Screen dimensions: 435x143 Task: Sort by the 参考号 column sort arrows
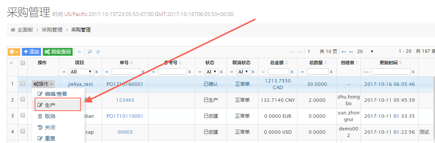point(180,63)
